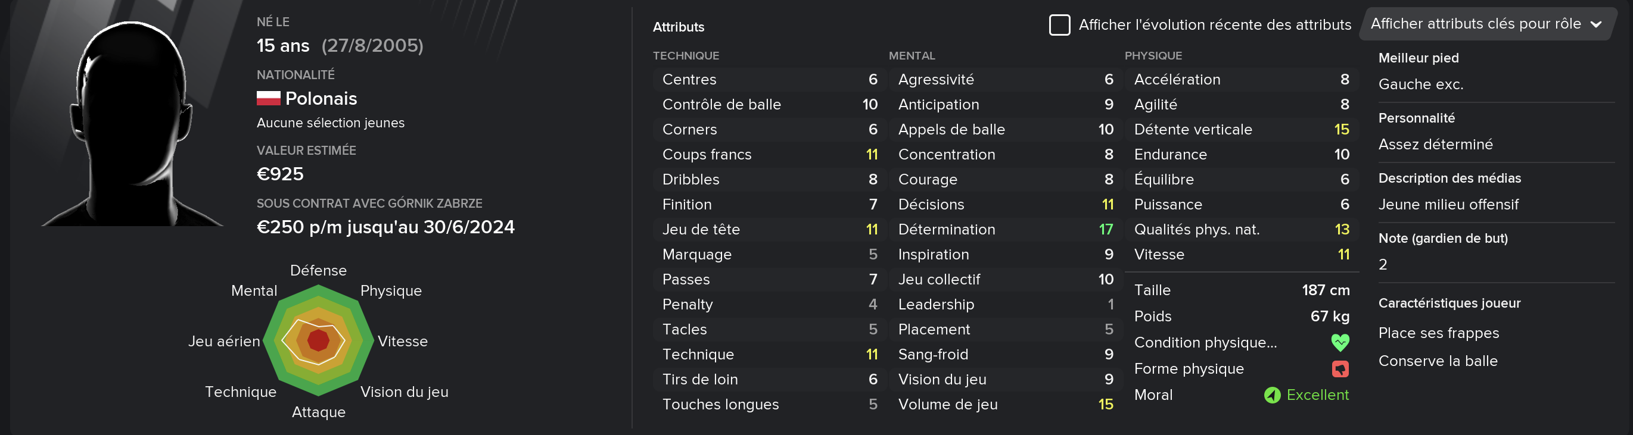The width and height of the screenshot is (1633, 435).
Task: Click the Polish flag icon
Action: pos(268,98)
